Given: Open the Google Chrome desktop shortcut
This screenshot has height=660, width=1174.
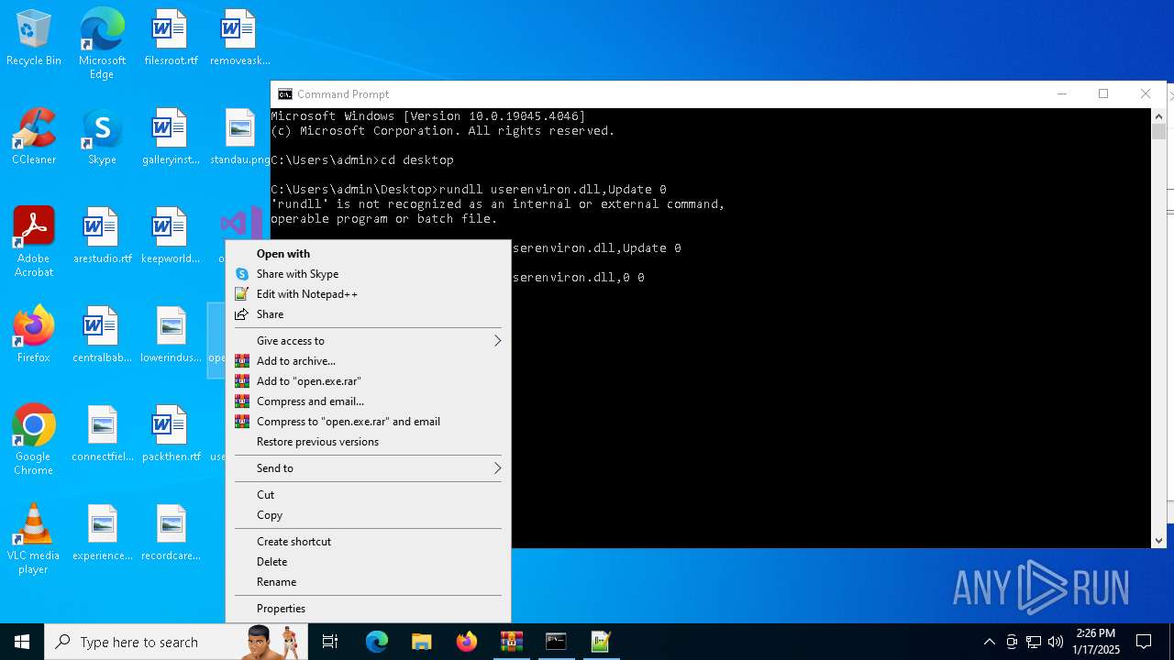Looking at the screenshot, I should tap(34, 440).
